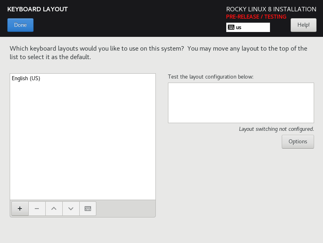Click the test layout configuration text box

tap(241, 103)
